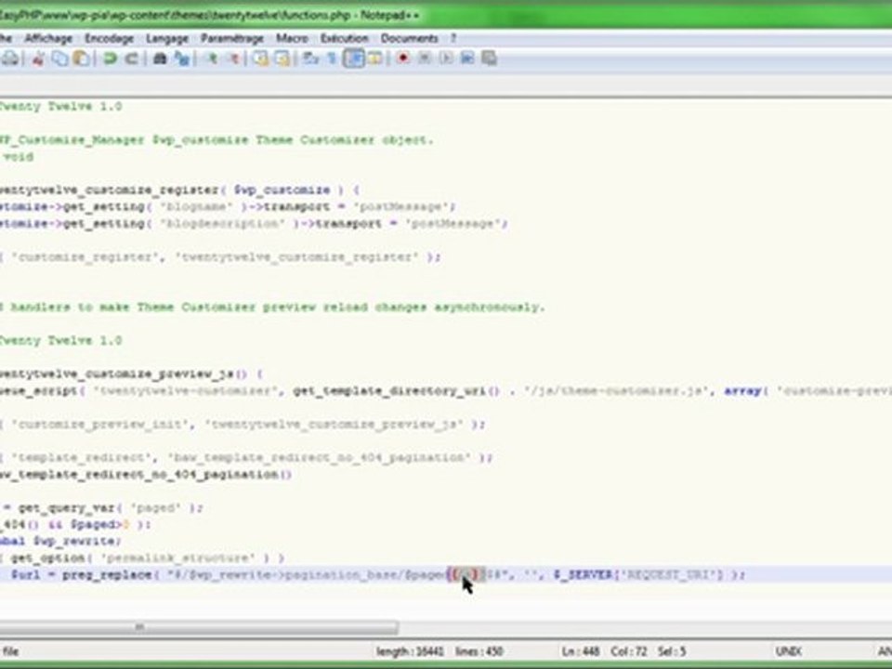Image resolution: width=892 pixels, height=669 pixels.
Task: Open the Encodage menu
Action: pyautogui.click(x=109, y=38)
